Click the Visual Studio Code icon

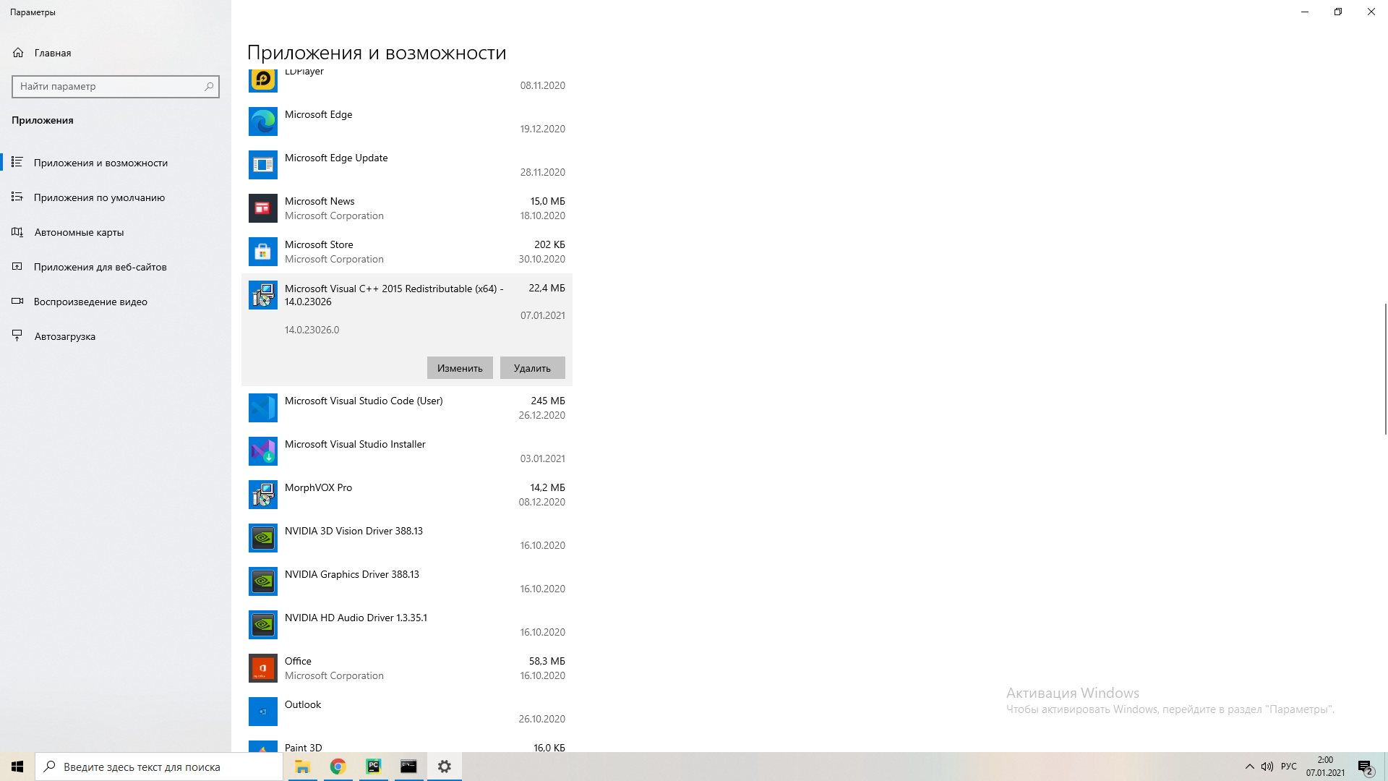pos(262,408)
